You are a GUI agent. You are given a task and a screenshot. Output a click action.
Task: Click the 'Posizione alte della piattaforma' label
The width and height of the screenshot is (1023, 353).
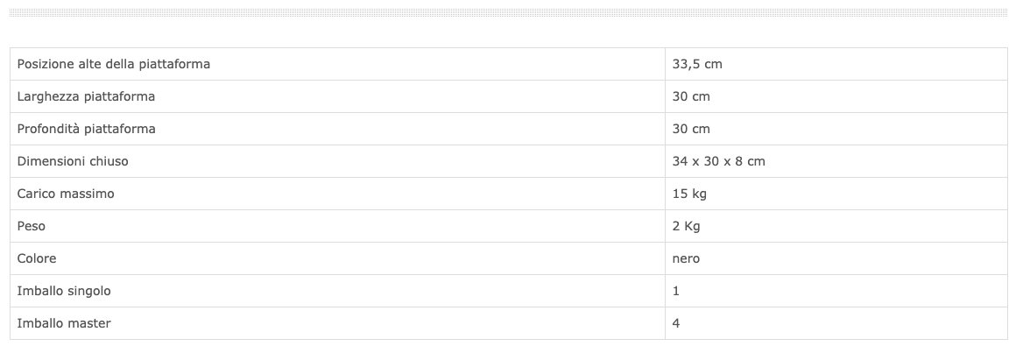point(113,64)
